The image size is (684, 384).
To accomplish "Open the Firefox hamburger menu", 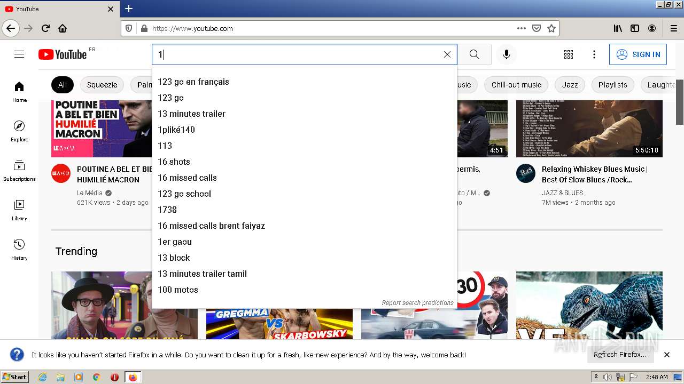I will [x=673, y=28].
